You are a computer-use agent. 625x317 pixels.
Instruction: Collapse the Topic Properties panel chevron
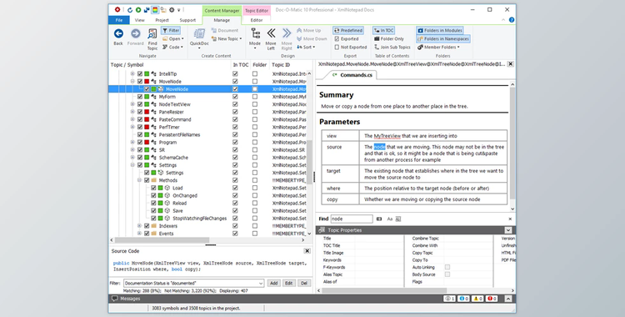click(x=508, y=230)
